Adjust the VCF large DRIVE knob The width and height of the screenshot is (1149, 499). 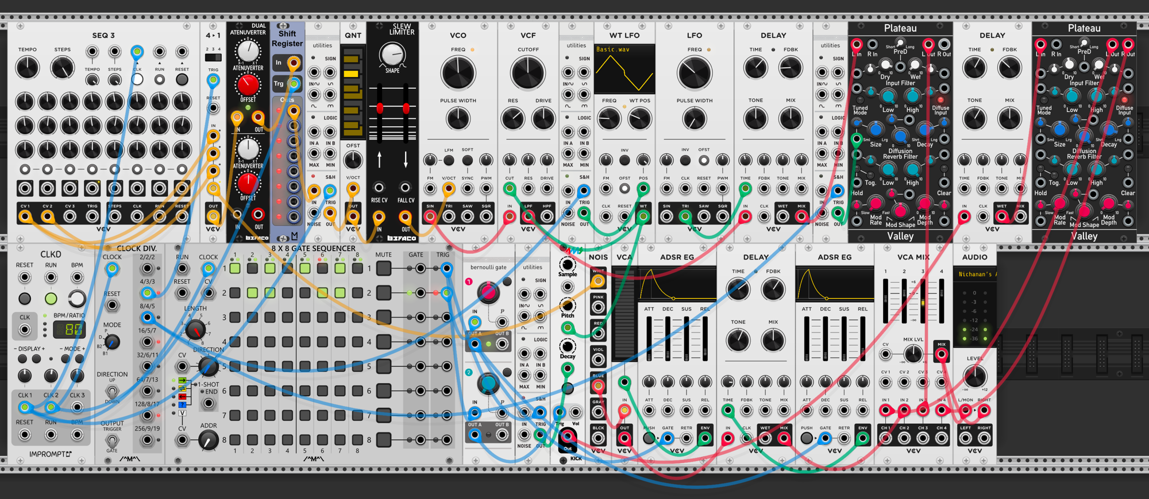(543, 119)
